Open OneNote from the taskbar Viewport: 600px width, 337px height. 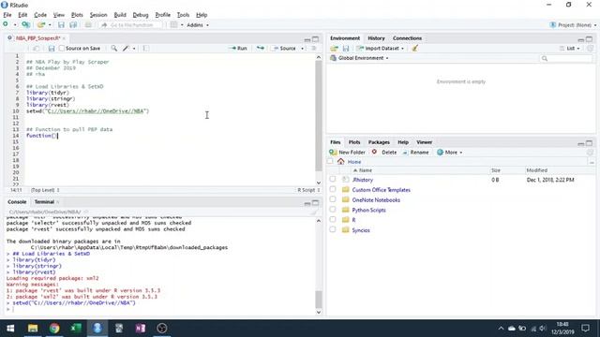pos(141,329)
